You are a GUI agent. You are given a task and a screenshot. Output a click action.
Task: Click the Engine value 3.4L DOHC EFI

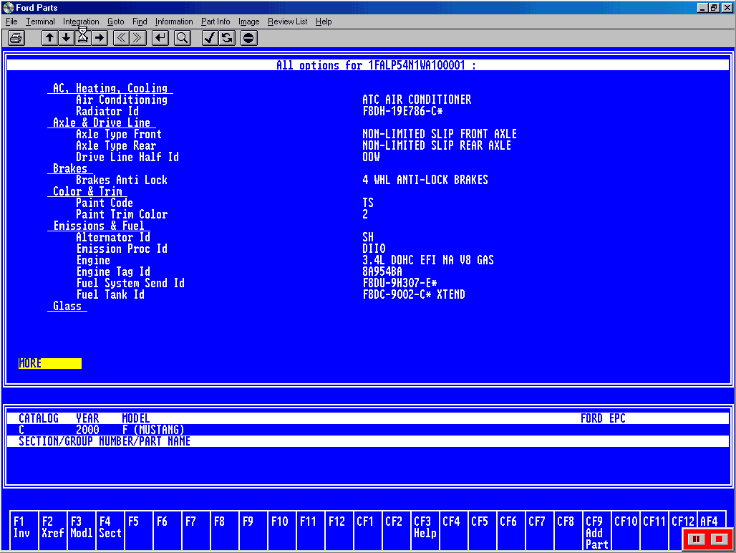(x=428, y=260)
